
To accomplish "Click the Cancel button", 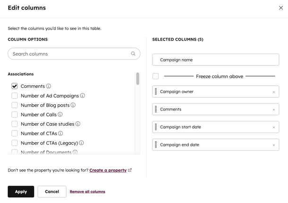I will coord(52,192).
